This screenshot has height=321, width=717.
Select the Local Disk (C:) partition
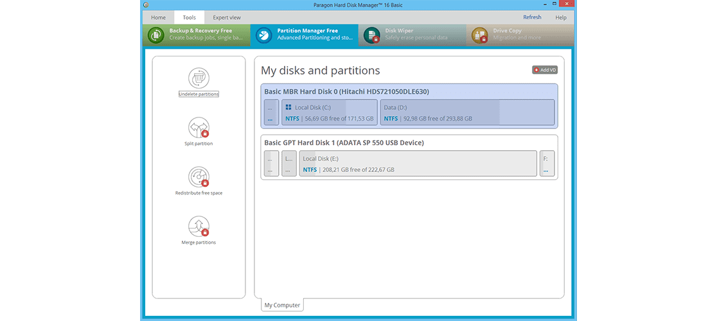[x=329, y=112]
